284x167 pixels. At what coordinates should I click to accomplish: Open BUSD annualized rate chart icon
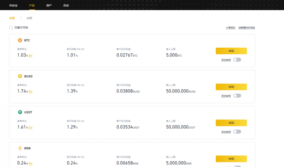point(31,92)
